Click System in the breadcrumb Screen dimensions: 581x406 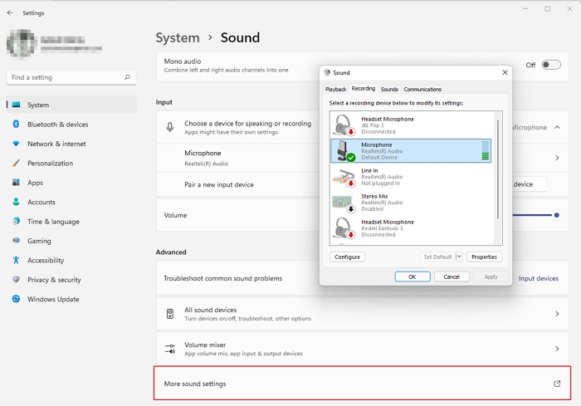178,37
